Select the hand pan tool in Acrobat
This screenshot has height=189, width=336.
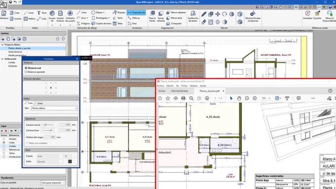tap(239, 98)
